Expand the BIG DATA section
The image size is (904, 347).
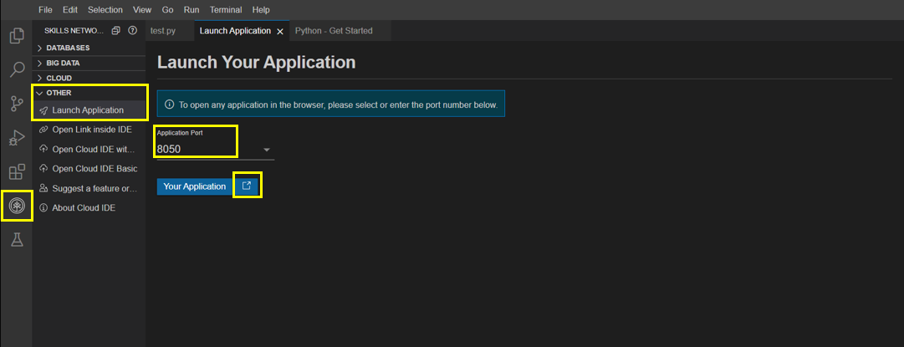coord(63,63)
